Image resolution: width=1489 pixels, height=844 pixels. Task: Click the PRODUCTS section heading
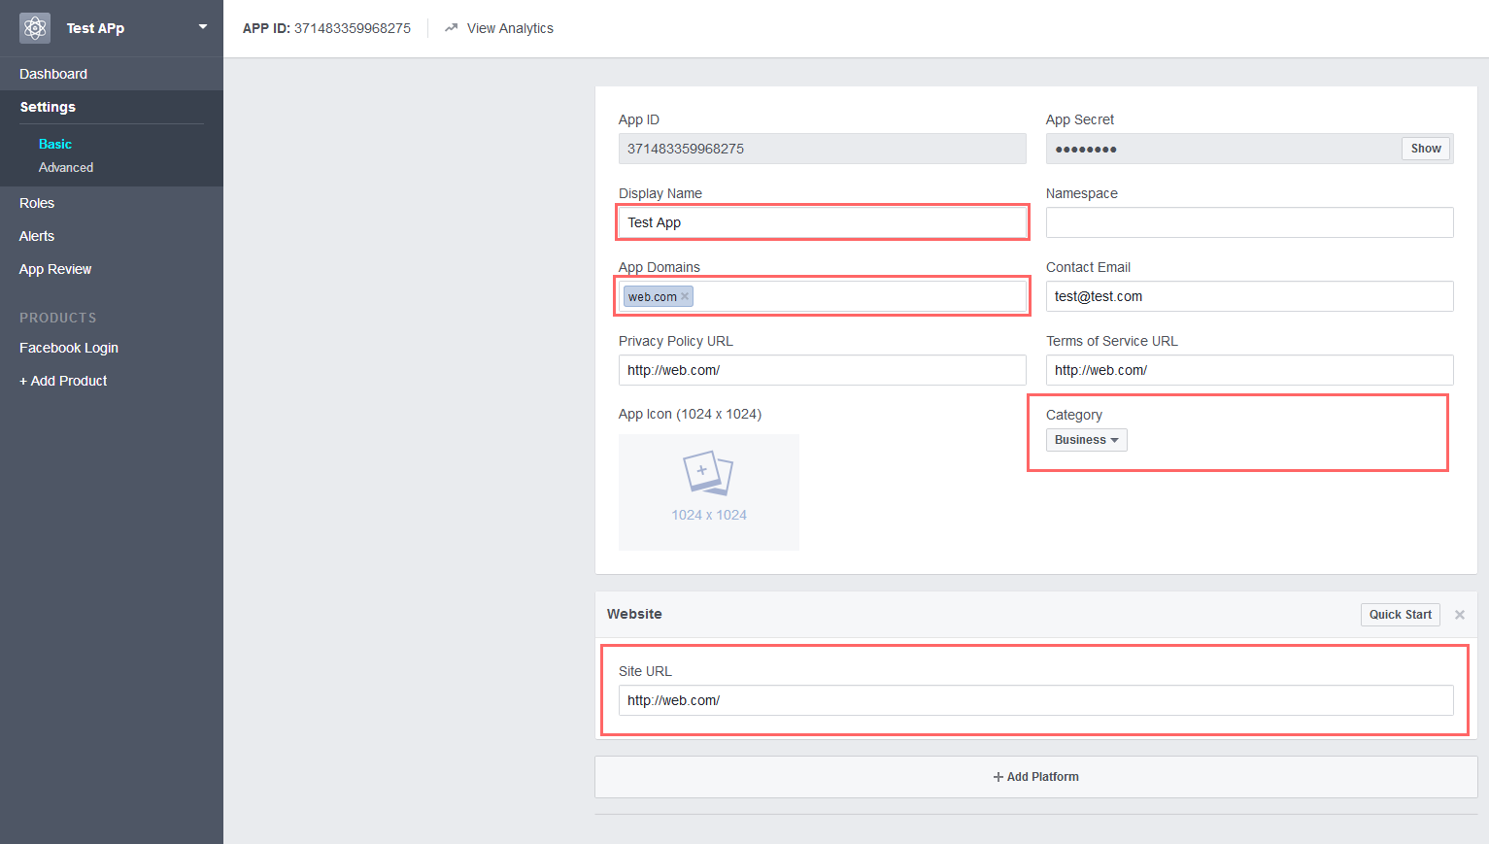[x=58, y=318]
